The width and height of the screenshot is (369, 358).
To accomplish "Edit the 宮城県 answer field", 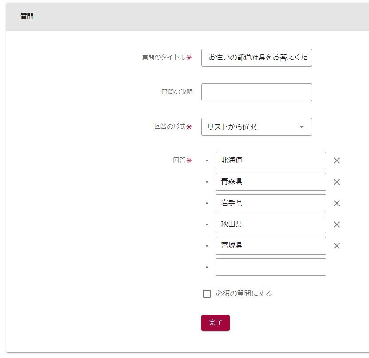I will 271,246.
